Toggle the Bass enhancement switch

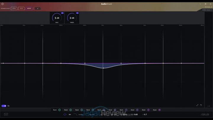62,13
